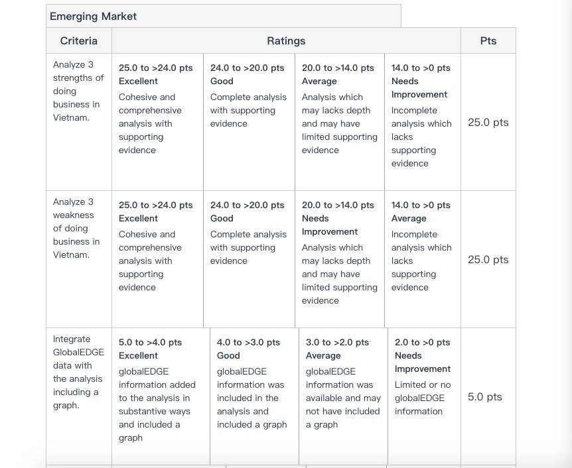Pick Average 3.0 to >2.0 GlobalEDGE cell
The image size is (572, 468).
343,396
